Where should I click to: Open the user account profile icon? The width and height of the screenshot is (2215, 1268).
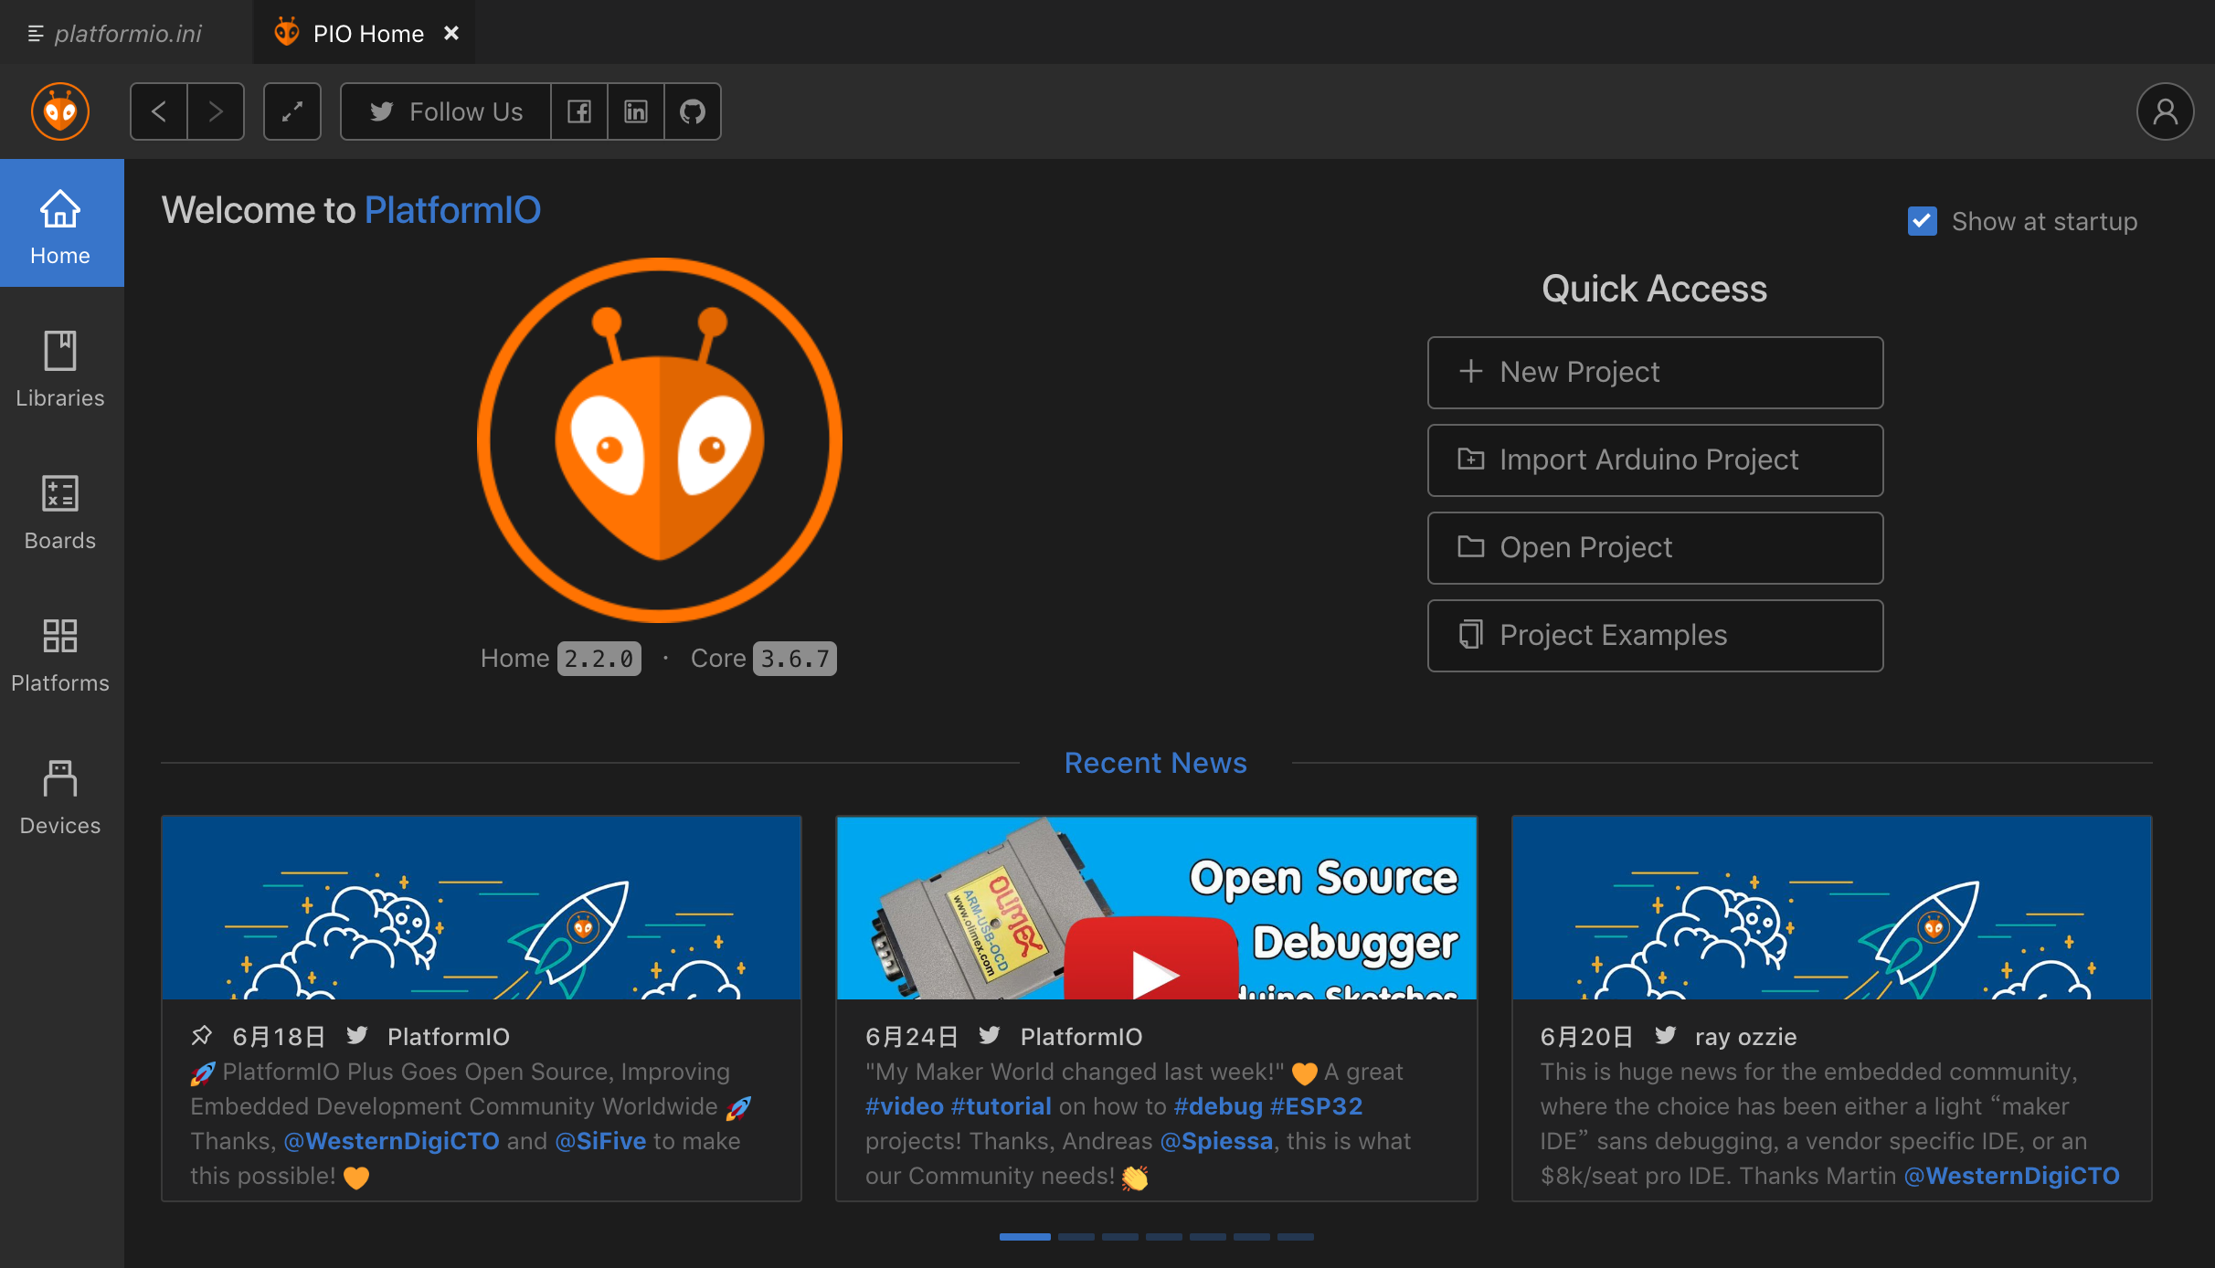2164,111
